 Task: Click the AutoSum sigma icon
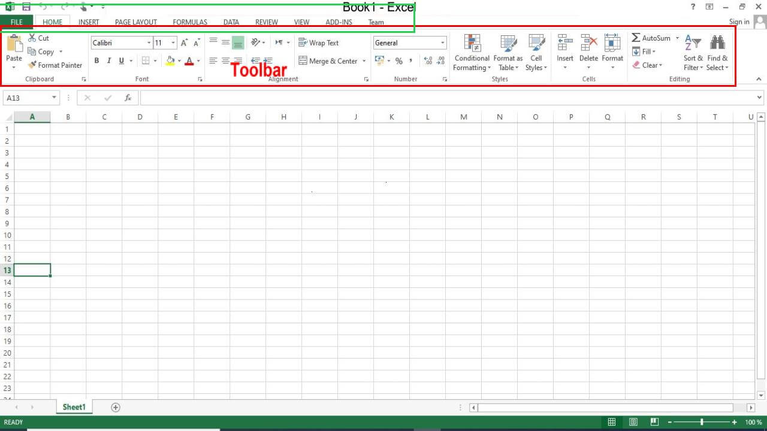click(x=636, y=38)
